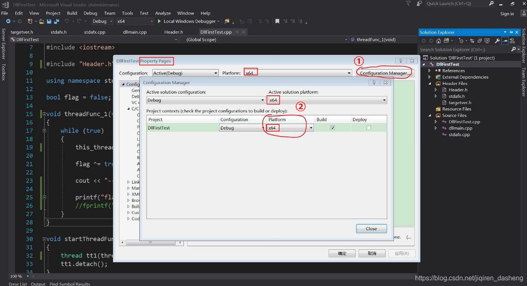527x286 pixels.
Task: Click Solution Explorer pending changes filter icon
Action: click(x=461, y=41)
